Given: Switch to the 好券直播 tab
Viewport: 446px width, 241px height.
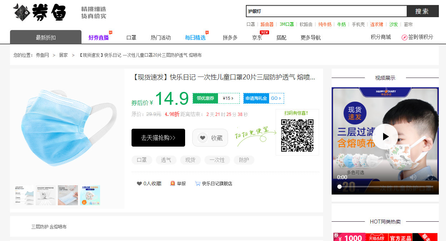Looking at the screenshot, I should (99, 38).
